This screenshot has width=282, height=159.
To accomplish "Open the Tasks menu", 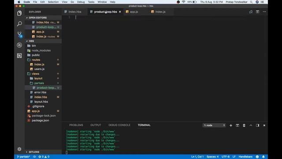I will point(91,2).
